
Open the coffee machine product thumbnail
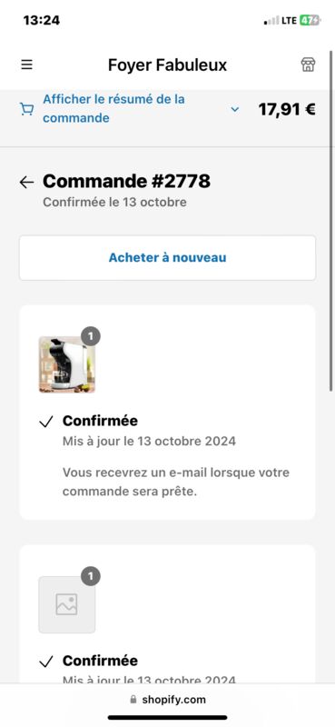coord(66,364)
